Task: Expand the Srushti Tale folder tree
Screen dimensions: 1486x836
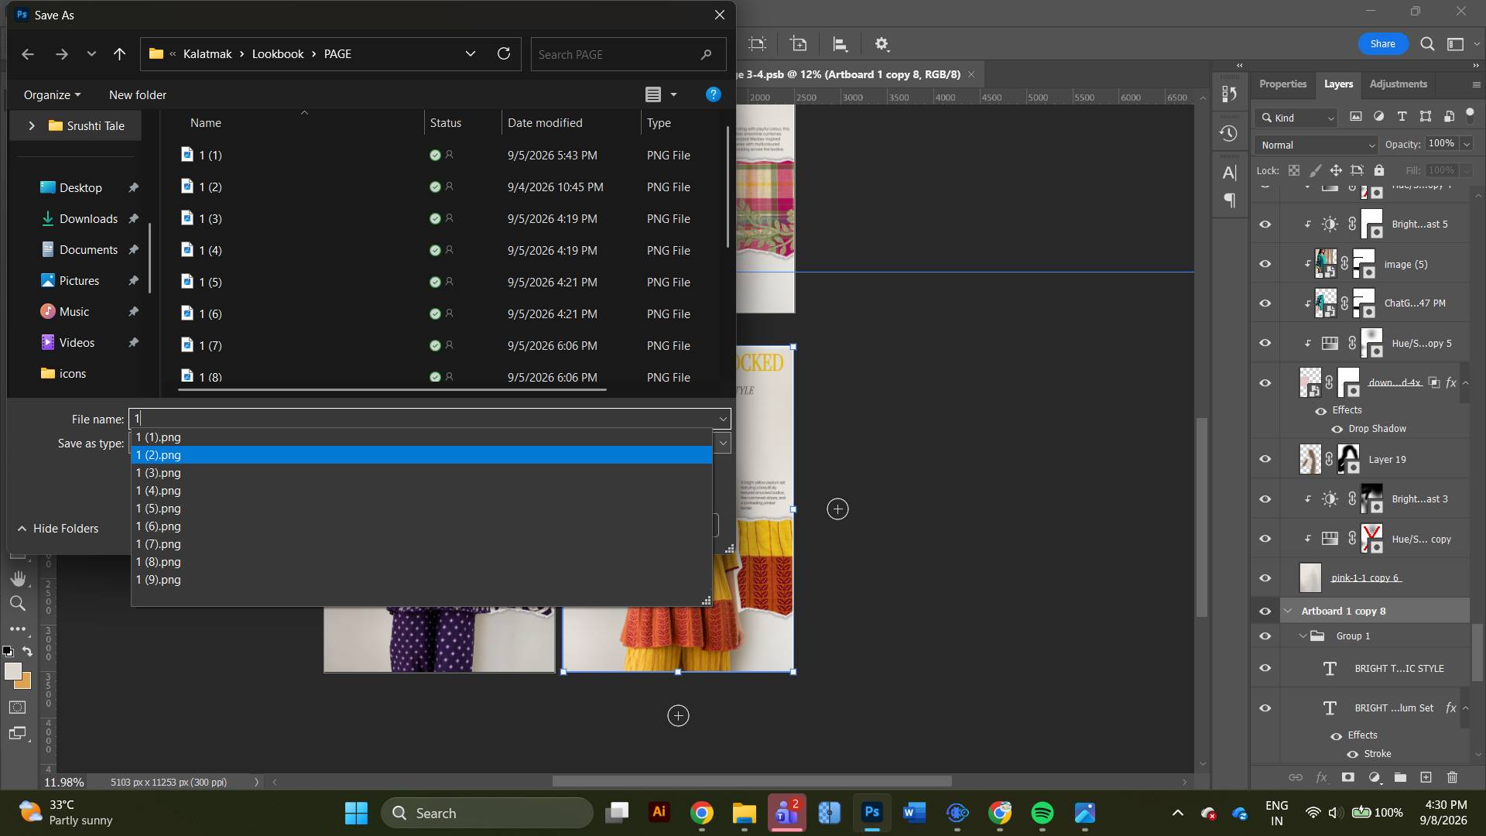Action: click(x=32, y=125)
